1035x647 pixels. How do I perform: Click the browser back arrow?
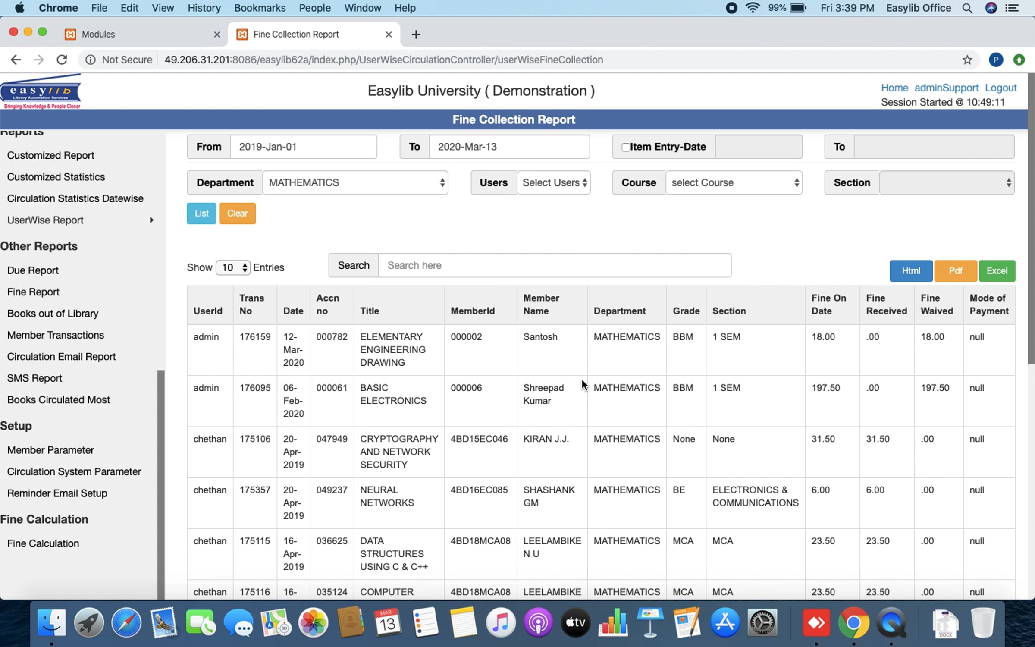[x=16, y=60]
